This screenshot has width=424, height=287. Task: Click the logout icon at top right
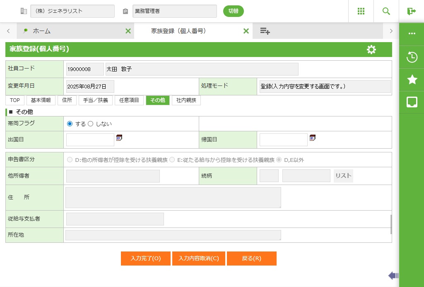pyautogui.click(x=411, y=11)
